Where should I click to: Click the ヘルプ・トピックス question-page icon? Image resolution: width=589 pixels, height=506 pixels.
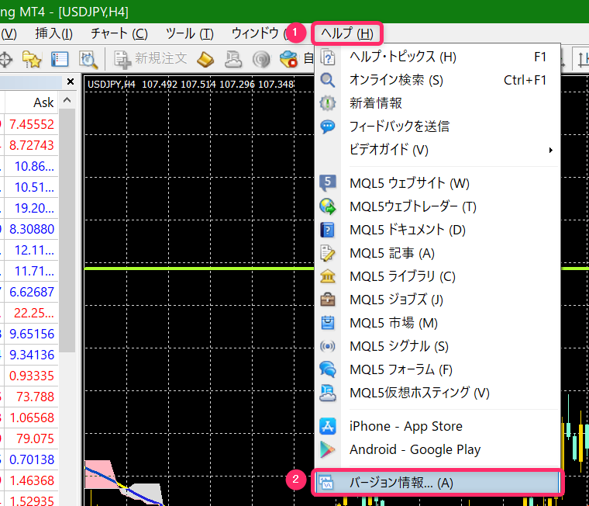[328, 57]
